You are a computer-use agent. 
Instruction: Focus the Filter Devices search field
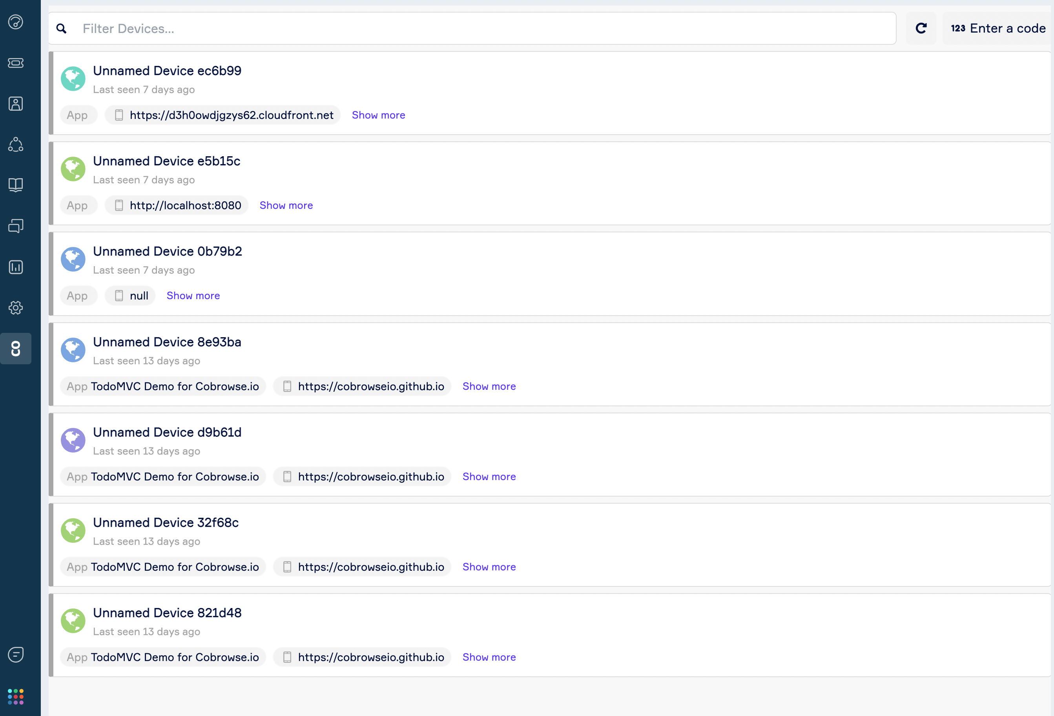472,29
